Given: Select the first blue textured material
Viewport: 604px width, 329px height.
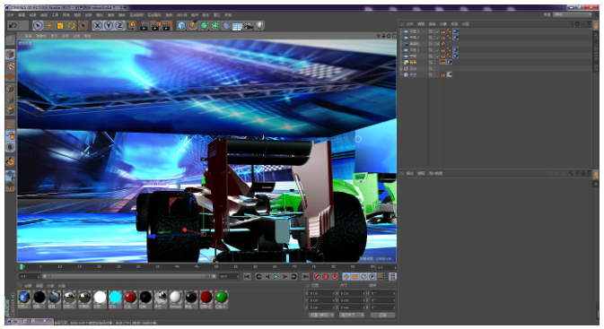Looking at the screenshot, I should pos(24,298).
